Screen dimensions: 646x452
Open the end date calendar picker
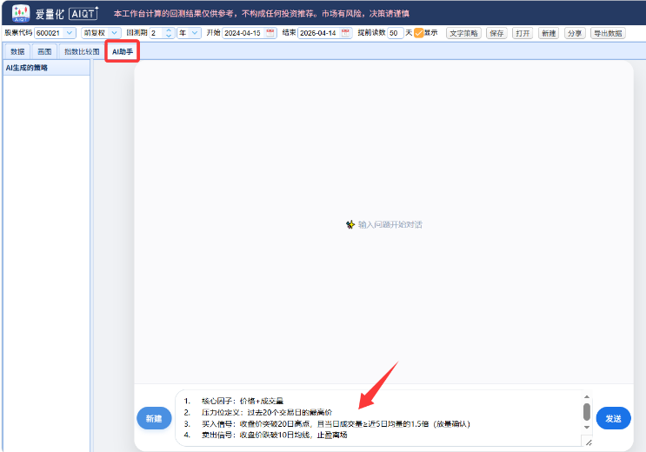coord(345,33)
